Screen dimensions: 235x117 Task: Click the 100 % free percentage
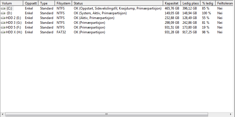click(x=206, y=13)
